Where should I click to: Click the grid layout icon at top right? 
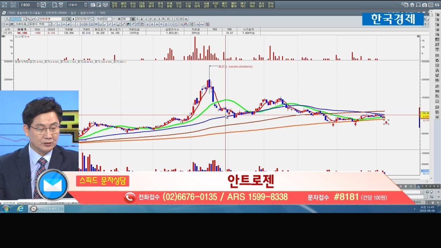click(431, 5)
